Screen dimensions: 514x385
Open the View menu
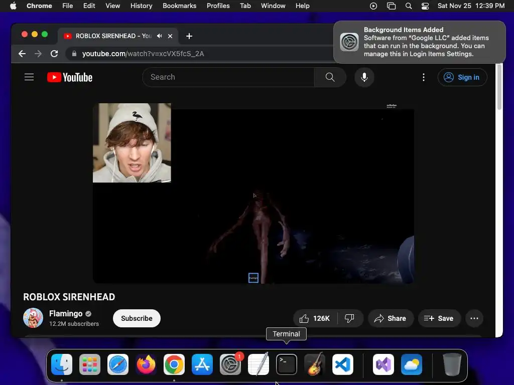tap(113, 6)
